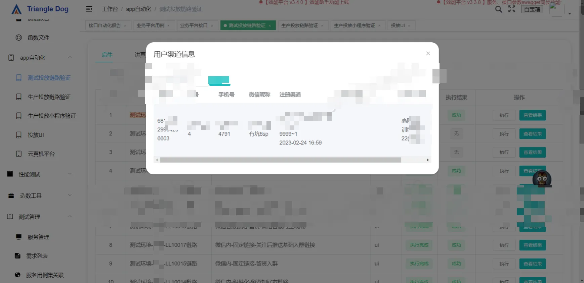Open 服务管理 sidebar item
Screen dimensions: 584x283
coord(38,237)
